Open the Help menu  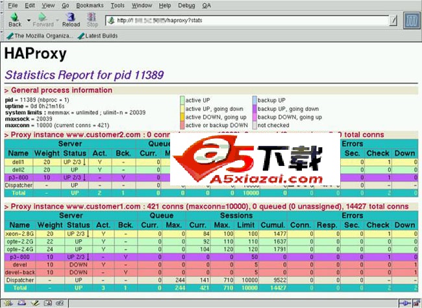pyautogui.click(x=165, y=5)
